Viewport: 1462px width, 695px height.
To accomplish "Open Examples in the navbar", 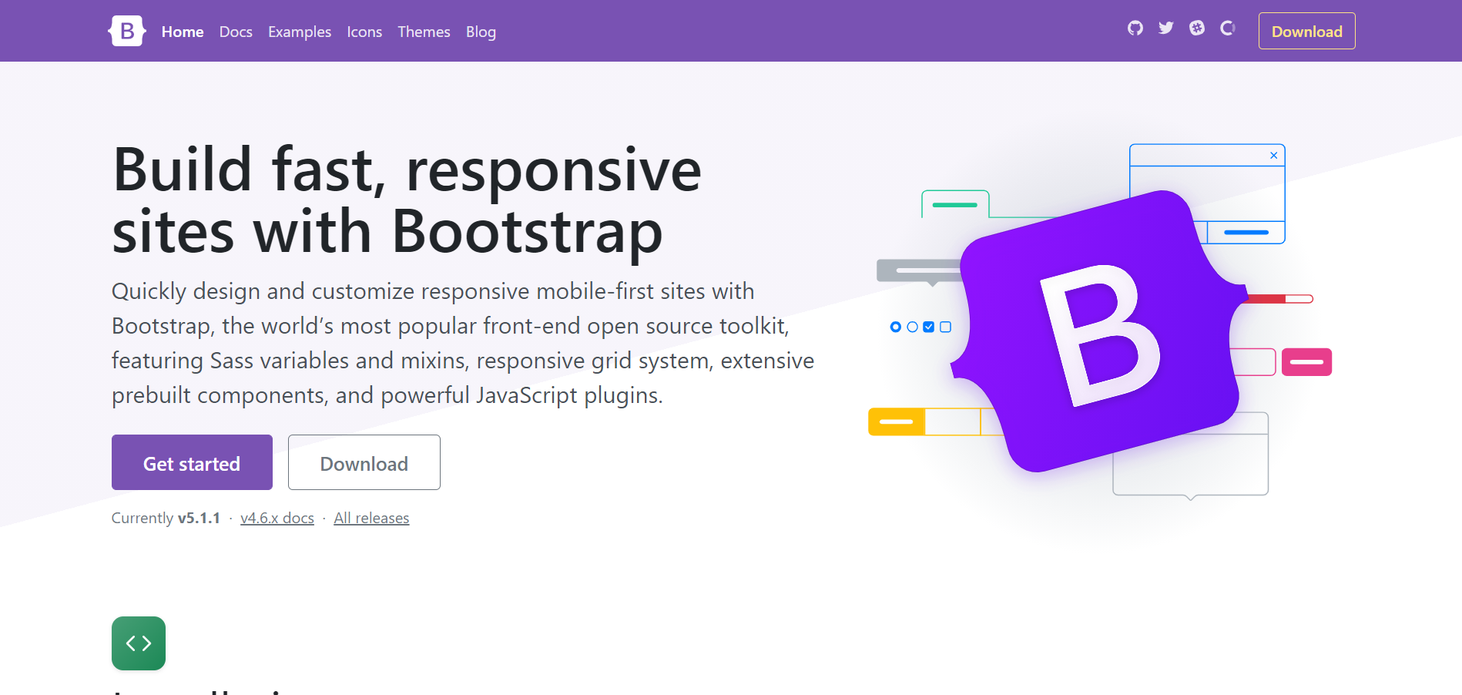I will tap(300, 32).
